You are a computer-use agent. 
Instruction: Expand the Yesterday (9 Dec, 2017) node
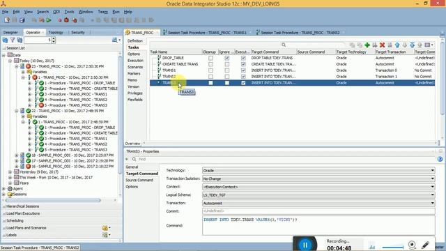tap(10, 172)
